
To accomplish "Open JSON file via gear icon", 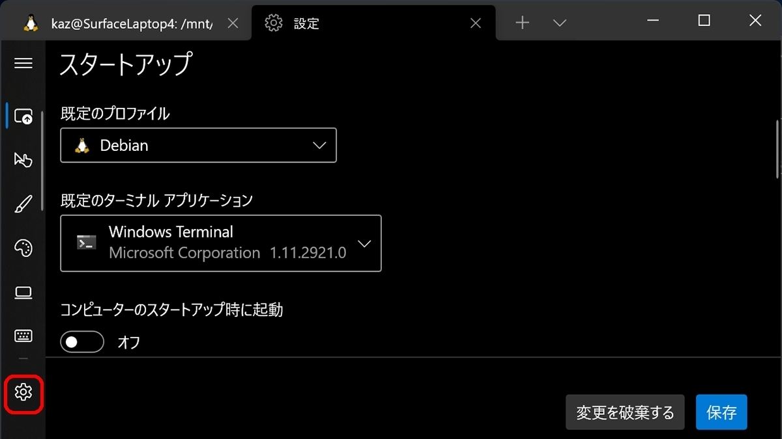I will [x=23, y=392].
